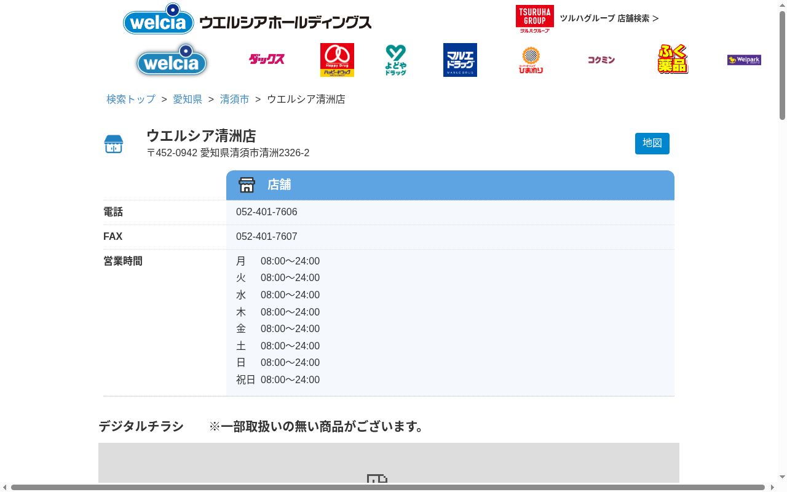Click the digital flyer placeholder image
Screen dimensions: 787x492
point(389,462)
